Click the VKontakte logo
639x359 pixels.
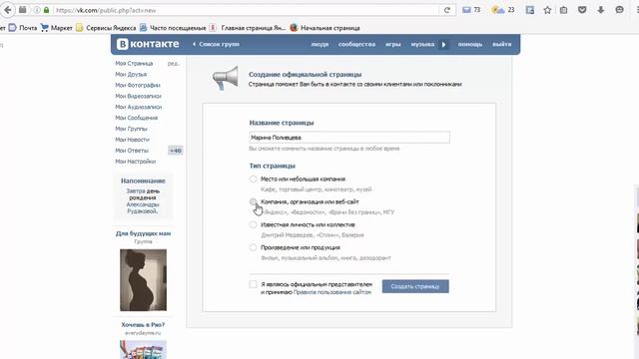pos(148,44)
